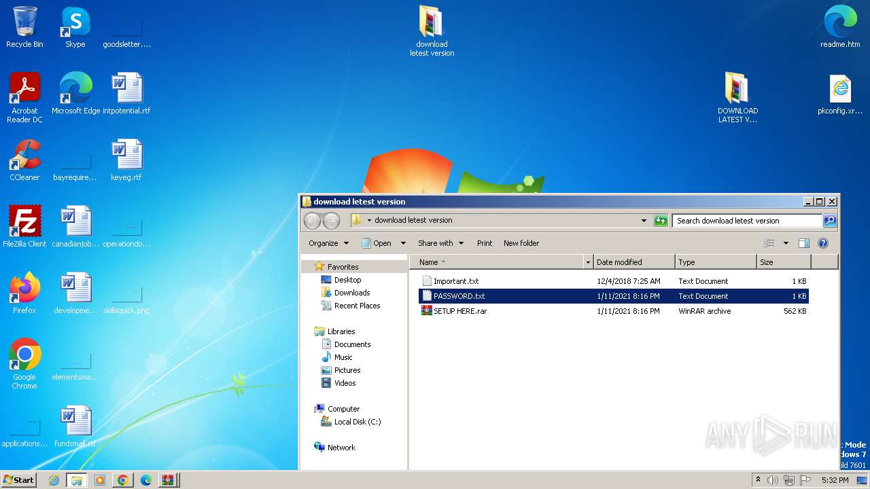
Task: Expand the Open button dropdown arrow
Action: [x=403, y=243]
